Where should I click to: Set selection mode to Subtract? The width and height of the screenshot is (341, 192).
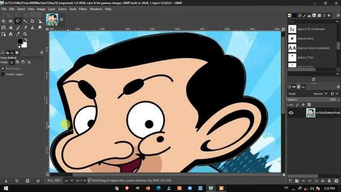pos(23,62)
